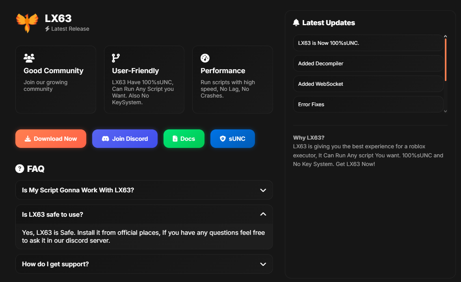Image resolution: width=461 pixels, height=282 pixels.
Task: Expand the 'How do I get support?' question
Action: [x=144, y=264]
